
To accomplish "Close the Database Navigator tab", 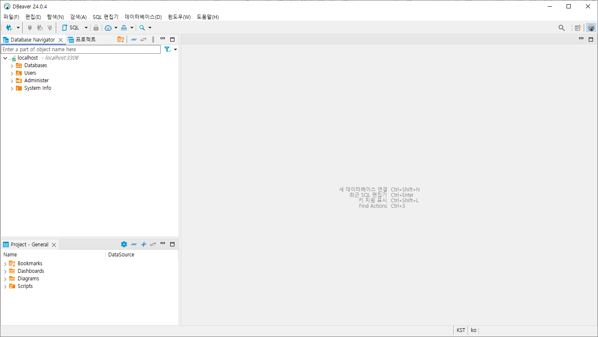I will (60, 40).
